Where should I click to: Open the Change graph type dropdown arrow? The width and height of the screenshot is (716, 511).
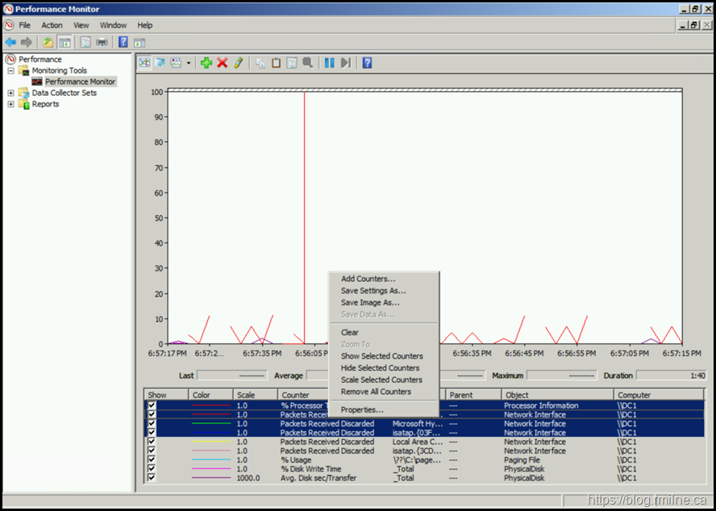coord(189,63)
